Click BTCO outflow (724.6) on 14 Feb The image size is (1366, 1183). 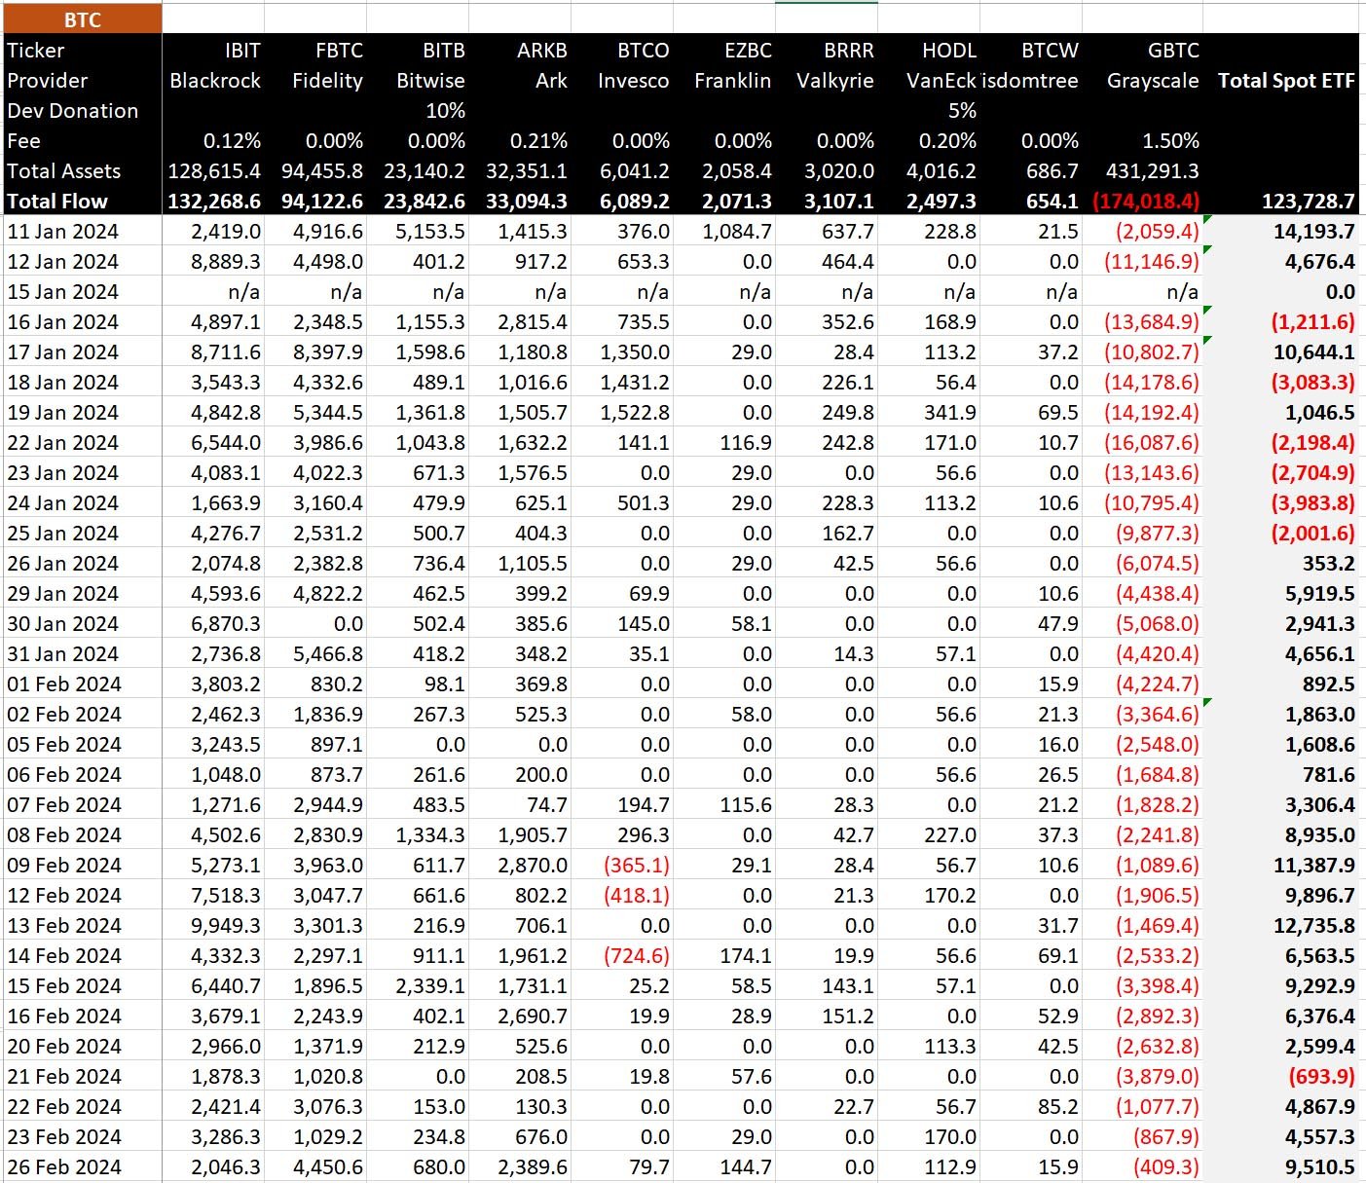coord(637,956)
